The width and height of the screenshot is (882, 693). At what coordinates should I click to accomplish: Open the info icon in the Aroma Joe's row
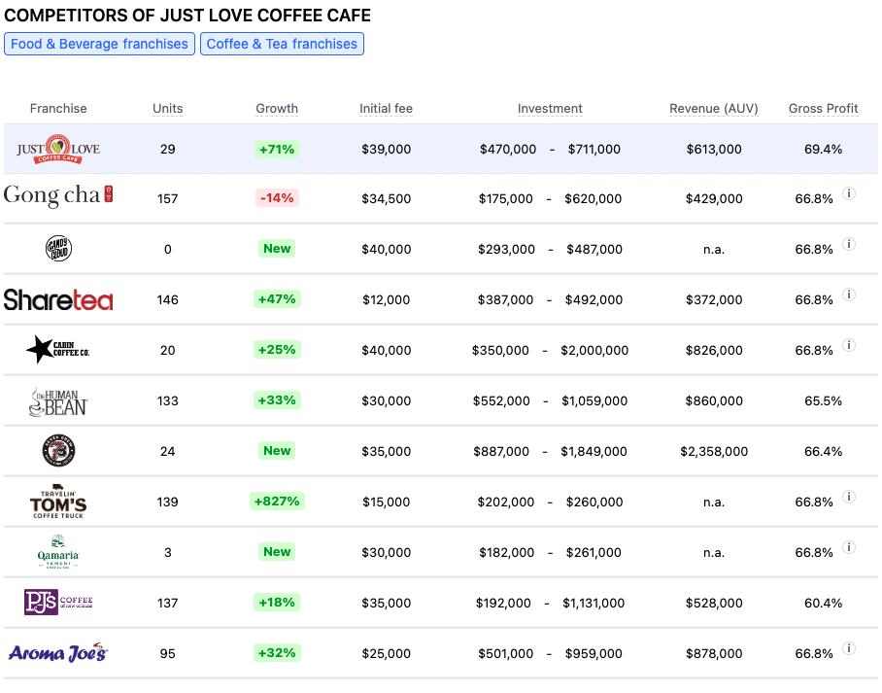pyautogui.click(x=849, y=648)
